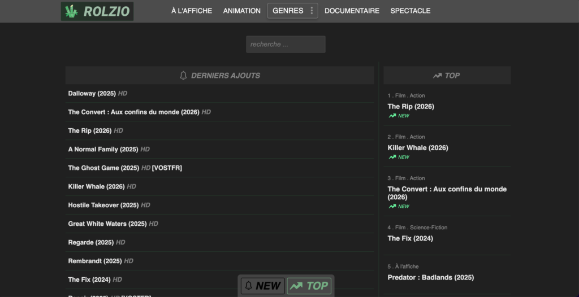Open the À L'AFFICHE menu item
579x297 pixels.
pyautogui.click(x=192, y=11)
